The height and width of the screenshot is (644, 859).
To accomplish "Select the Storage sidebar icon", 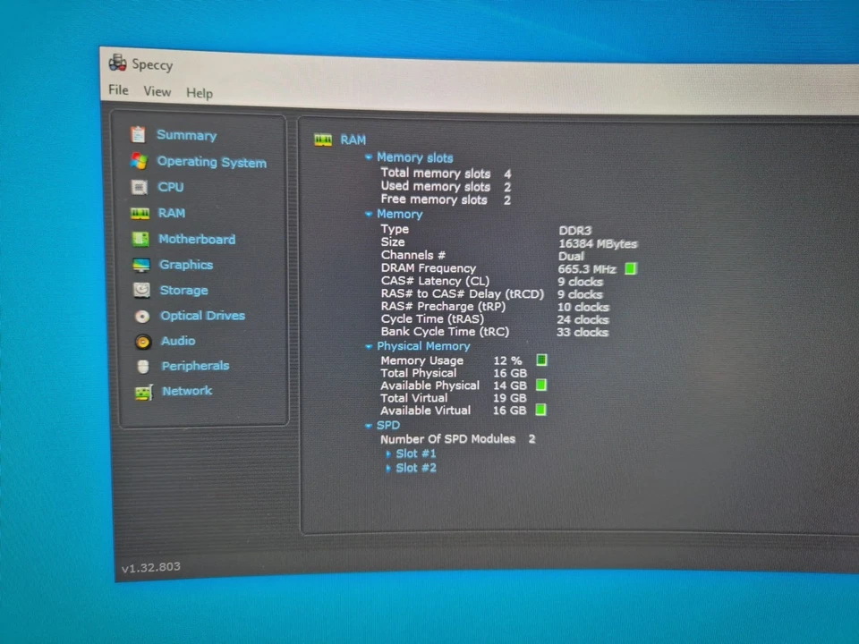I will [x=141, y=290].
